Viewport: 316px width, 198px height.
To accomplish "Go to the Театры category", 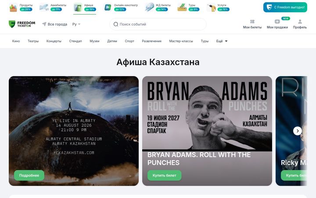I will pyautogui.click(x=33, y=41).
